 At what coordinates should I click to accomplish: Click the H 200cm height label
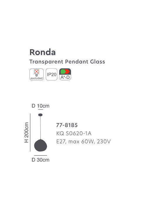pos(26,132)
